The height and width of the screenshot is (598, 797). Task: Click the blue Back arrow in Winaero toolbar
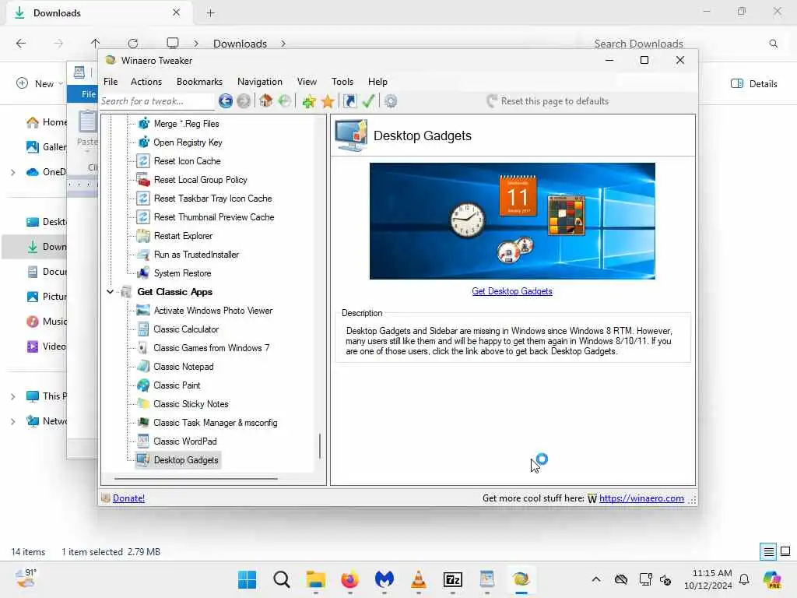point(226,101)
